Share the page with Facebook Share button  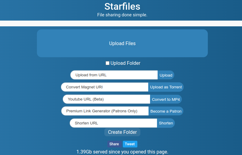(x=114, y=144)
